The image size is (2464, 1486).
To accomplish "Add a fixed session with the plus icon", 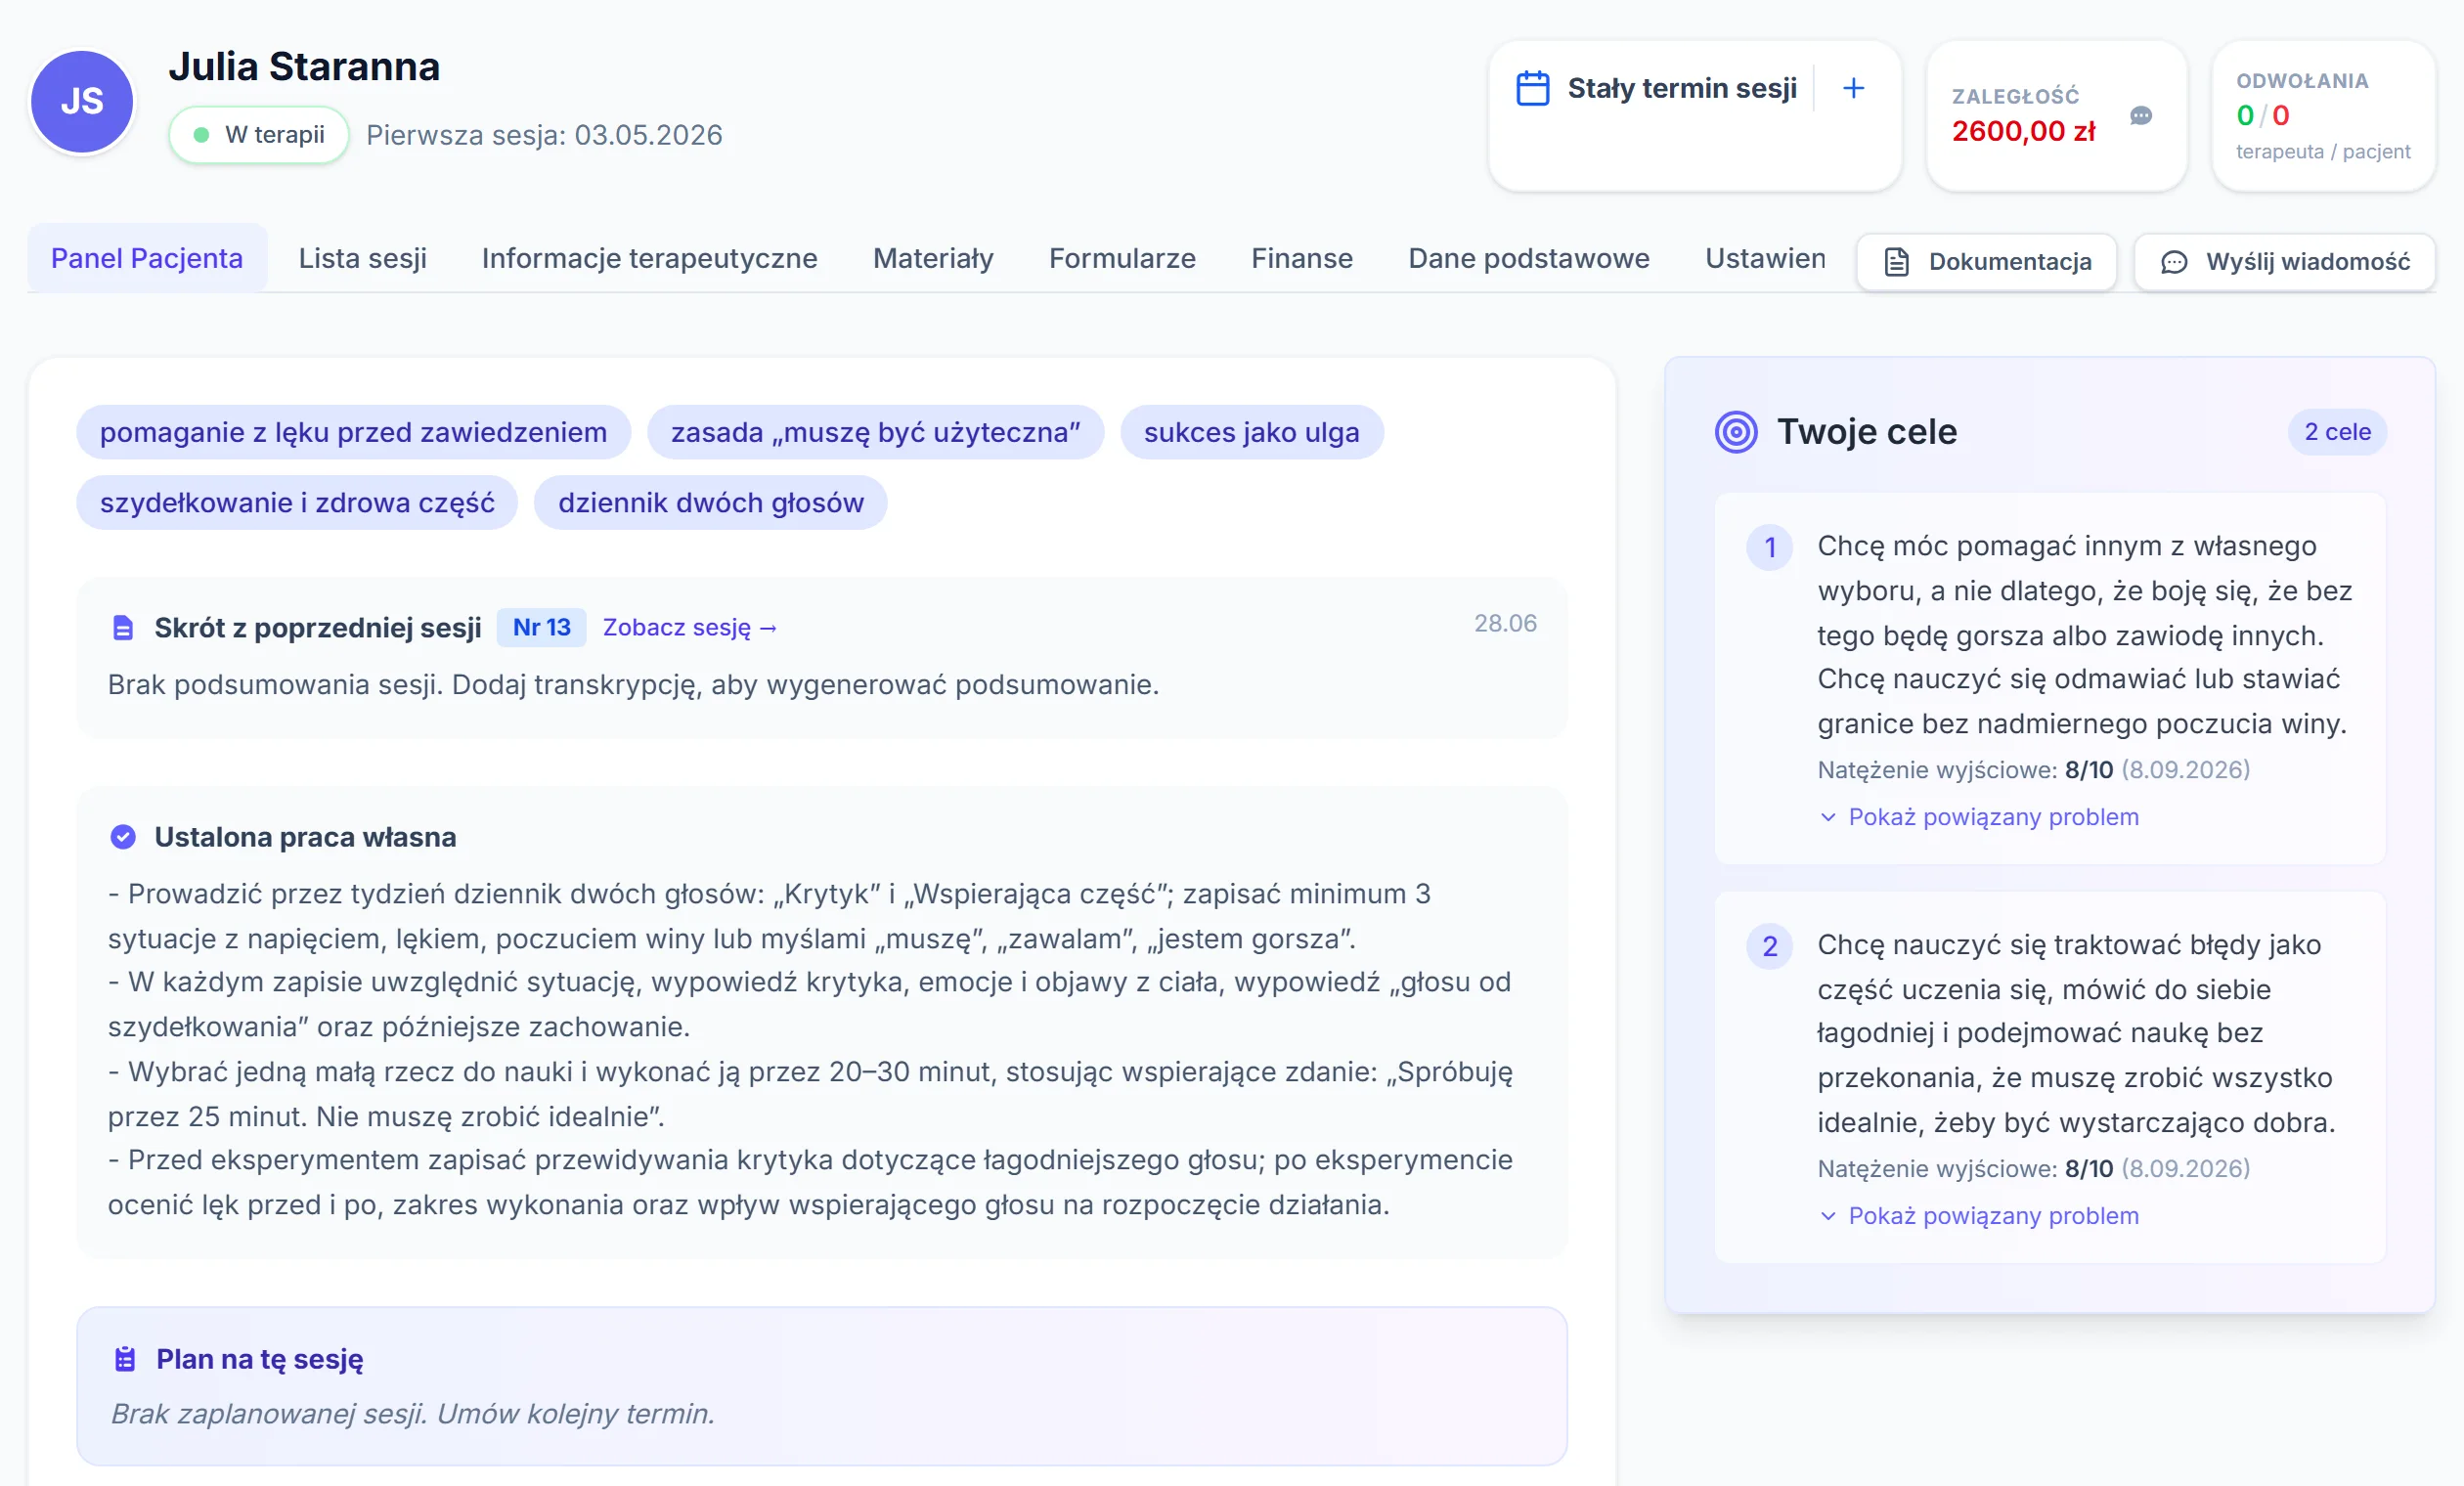I will click(x=1853, y=88).
